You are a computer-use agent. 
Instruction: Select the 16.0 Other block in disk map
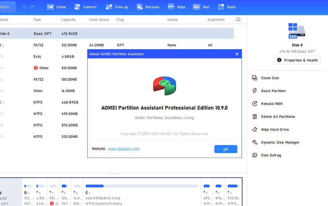[x=77, y=192]
